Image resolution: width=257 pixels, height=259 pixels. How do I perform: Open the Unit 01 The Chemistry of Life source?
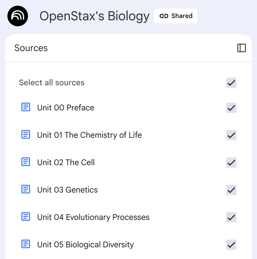tap(89, 135)
